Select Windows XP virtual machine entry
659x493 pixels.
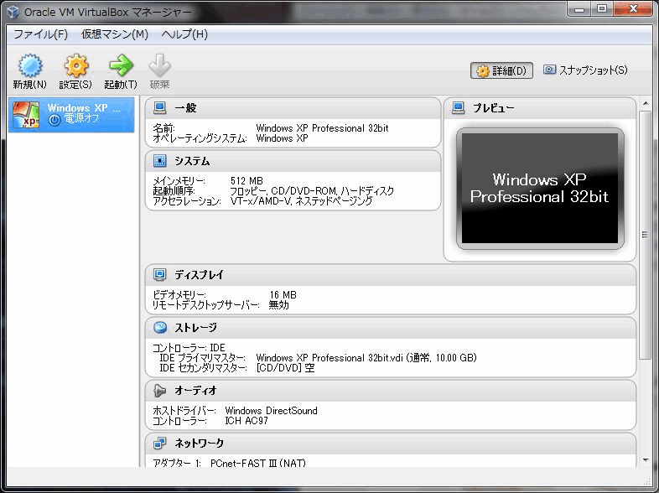tap(71, 115)
